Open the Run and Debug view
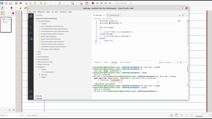 point(31,33)
